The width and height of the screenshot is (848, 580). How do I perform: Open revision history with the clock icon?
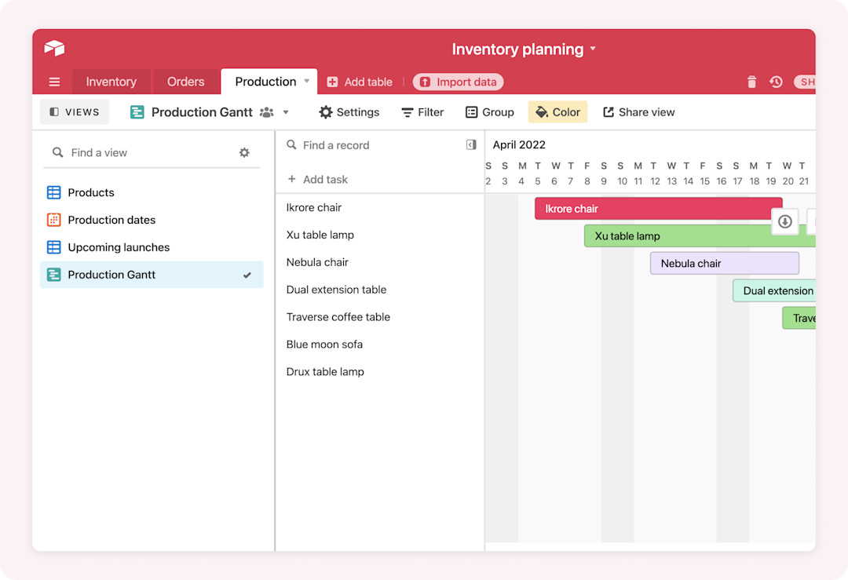click(777, 82)
